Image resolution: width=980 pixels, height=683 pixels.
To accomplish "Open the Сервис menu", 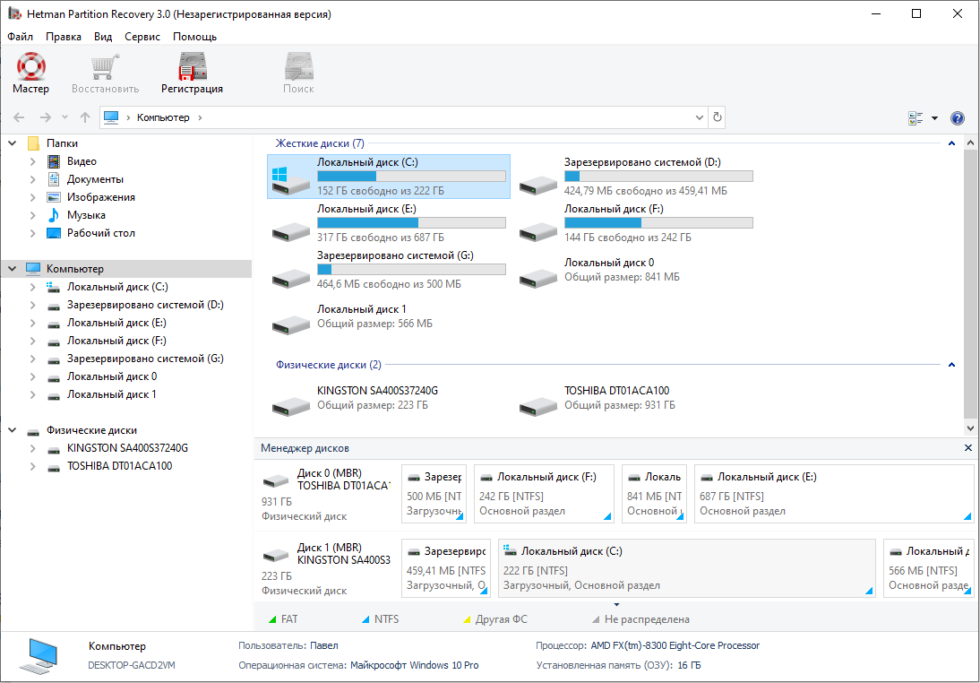I will coord(142,37).
